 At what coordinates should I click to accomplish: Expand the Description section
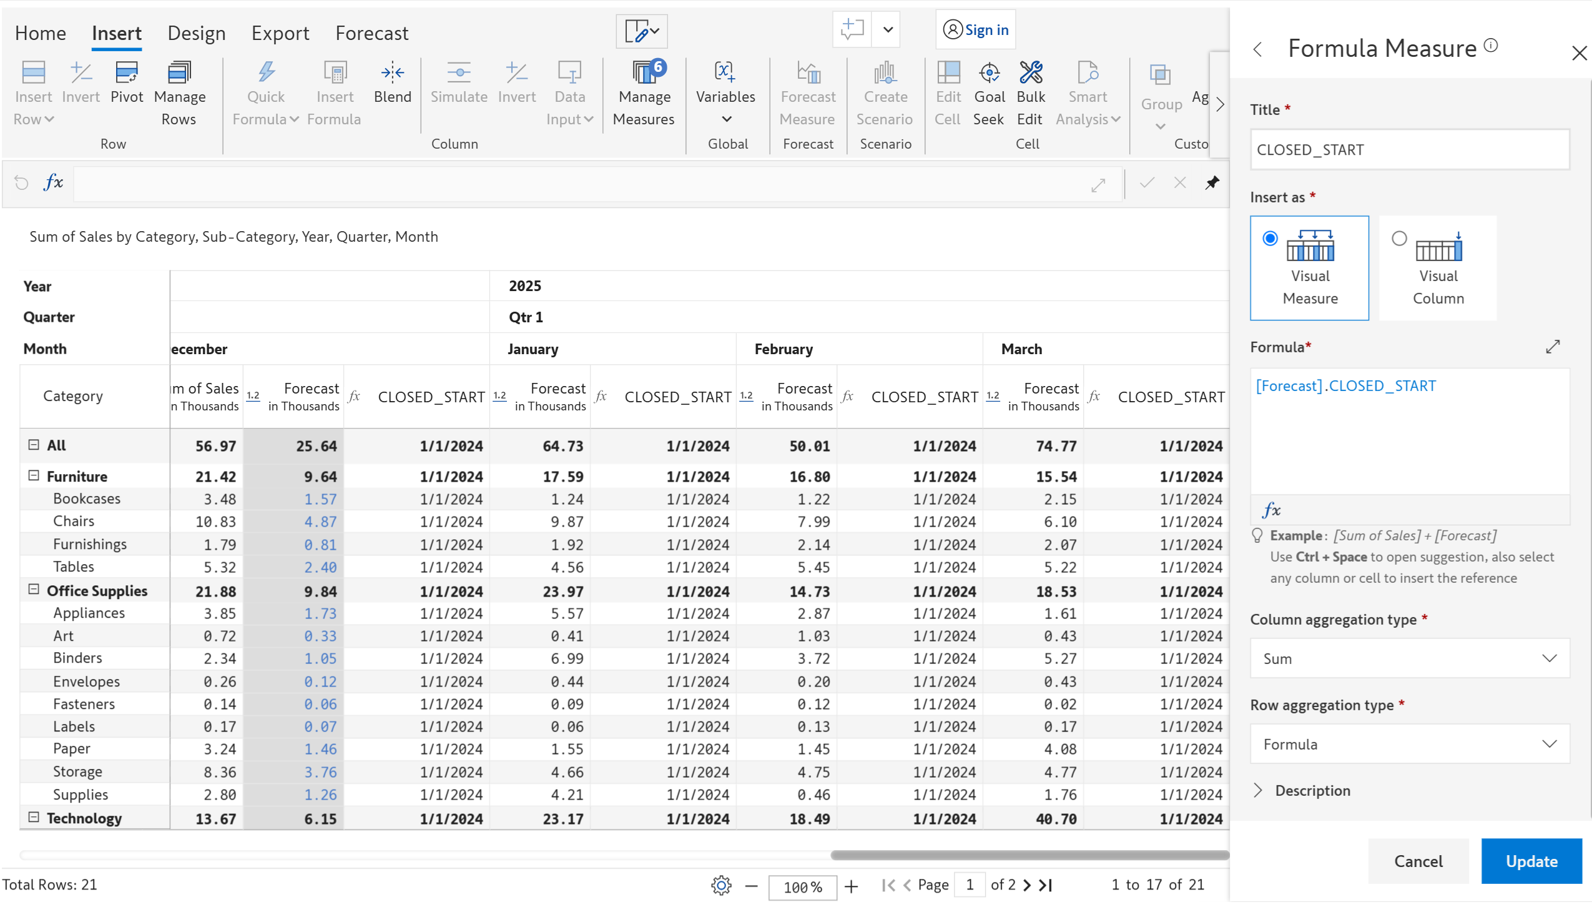(1311, 791)
